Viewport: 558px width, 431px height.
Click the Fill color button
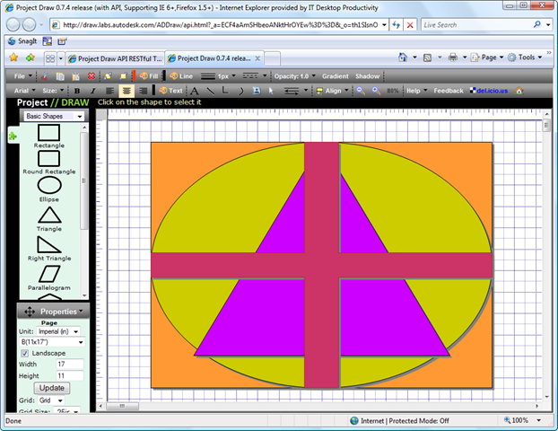(x=148, y=76)
